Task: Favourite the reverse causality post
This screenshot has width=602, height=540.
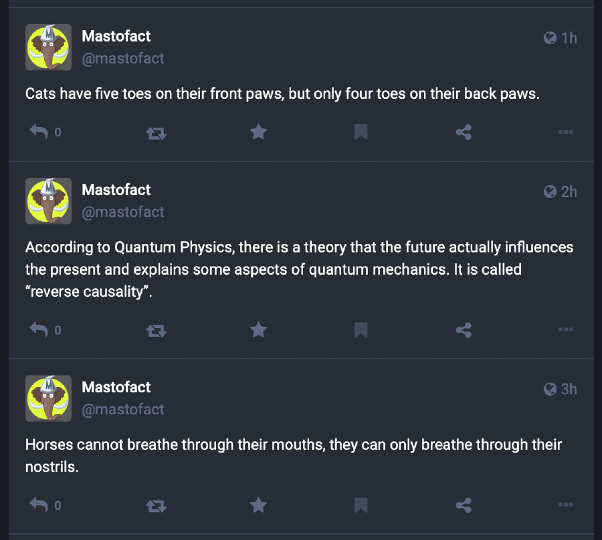Action: click(258, 329)
